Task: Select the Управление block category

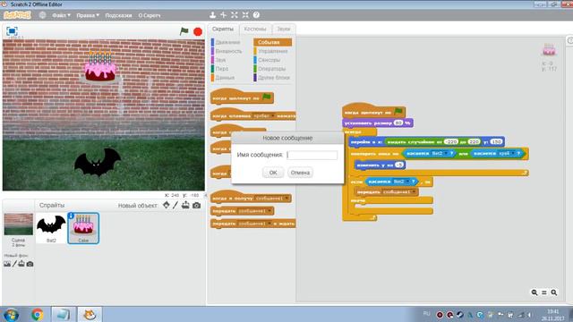Action: 272,51
